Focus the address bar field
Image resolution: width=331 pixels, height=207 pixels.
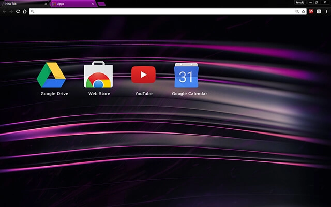click(x=168, y=11)
